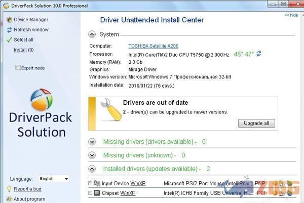
Task: Refresh the CPU temperature reading icon
Action: coord(258,54)
